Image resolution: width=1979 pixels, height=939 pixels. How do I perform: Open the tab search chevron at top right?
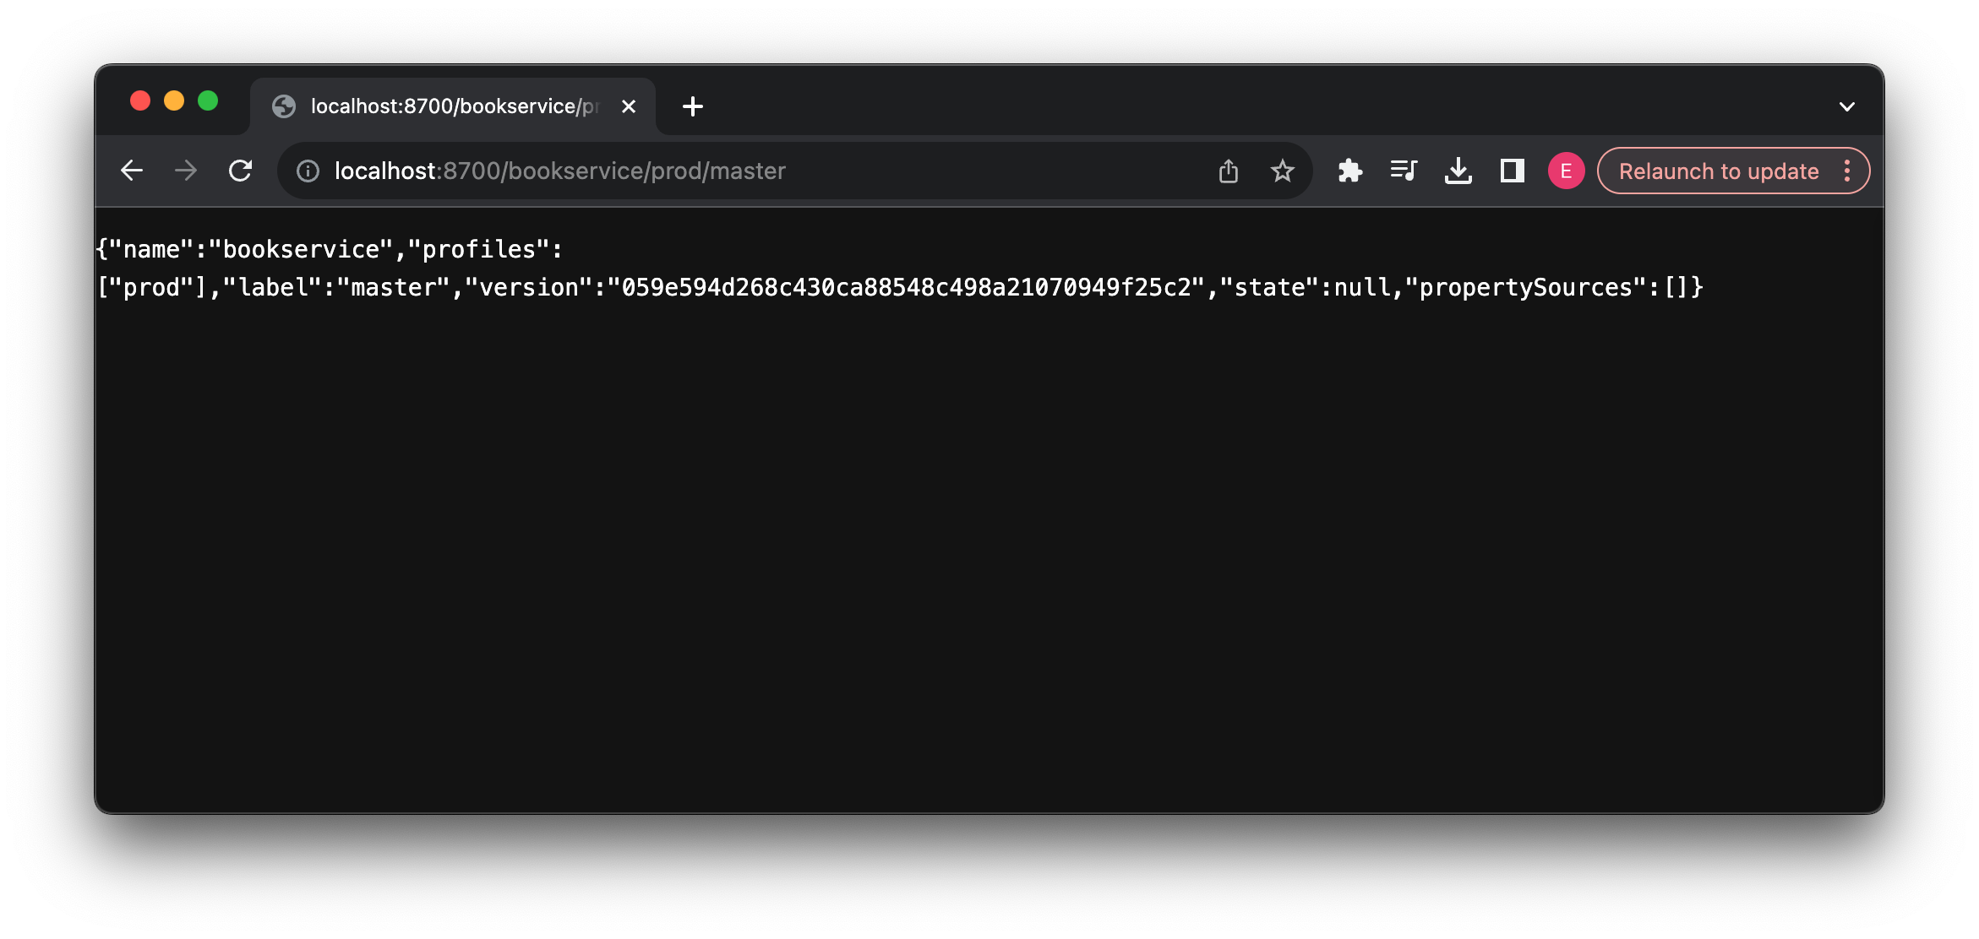click(x=1847, y=106)
